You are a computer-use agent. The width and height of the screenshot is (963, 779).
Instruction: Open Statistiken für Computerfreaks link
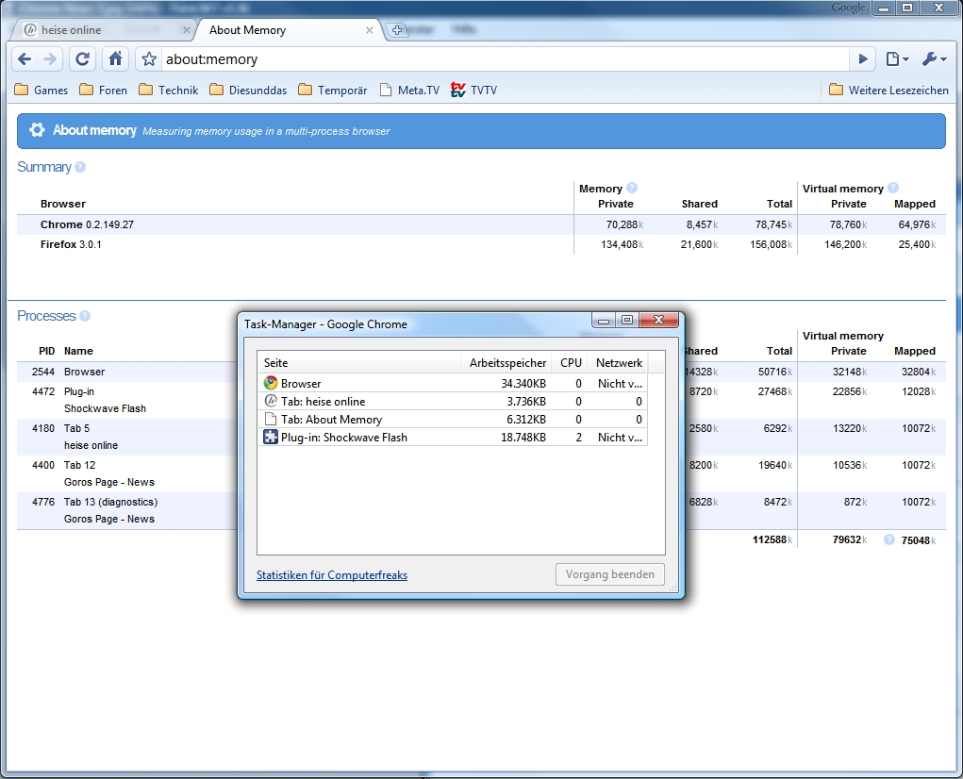click(332, 575)
